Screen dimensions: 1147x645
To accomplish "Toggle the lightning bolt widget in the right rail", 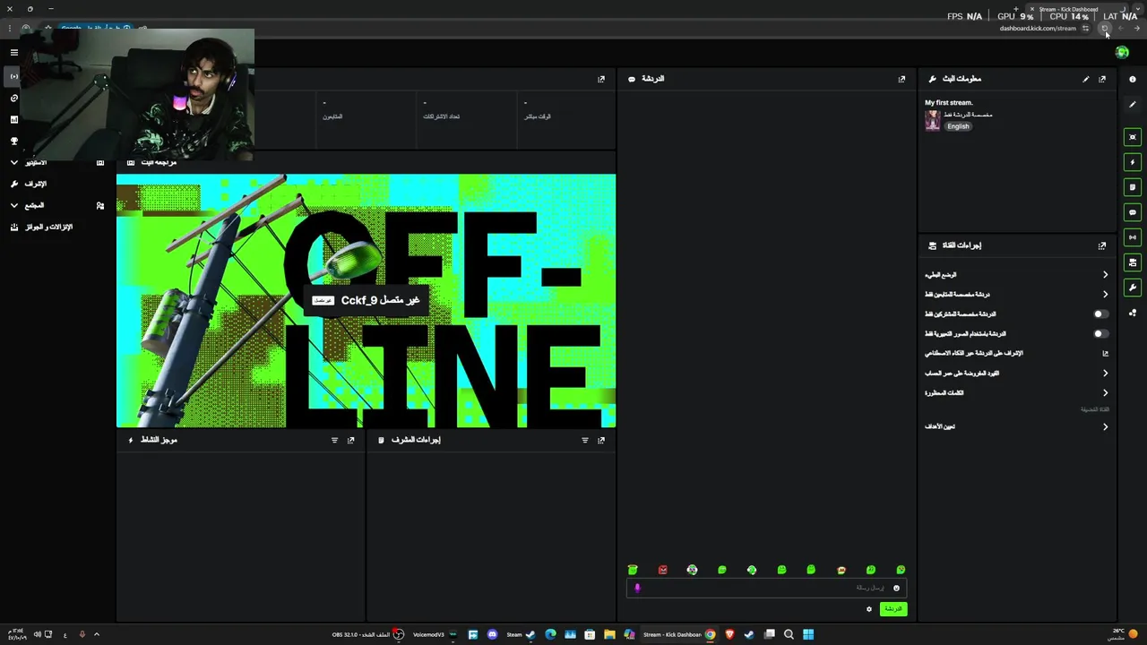I will [1133, 162].
